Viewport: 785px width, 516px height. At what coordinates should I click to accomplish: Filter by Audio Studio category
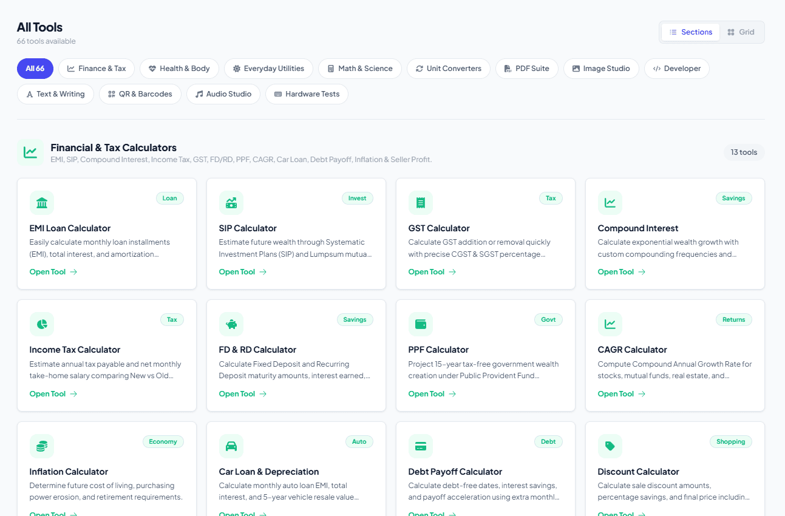tap(223, 94)
